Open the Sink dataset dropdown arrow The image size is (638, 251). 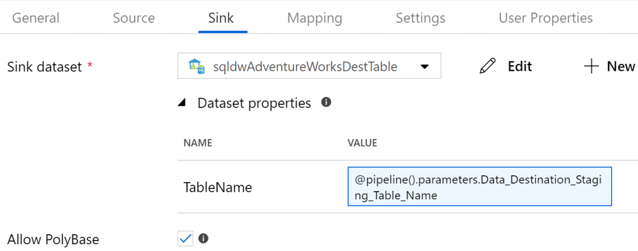[x=424, y=66]
